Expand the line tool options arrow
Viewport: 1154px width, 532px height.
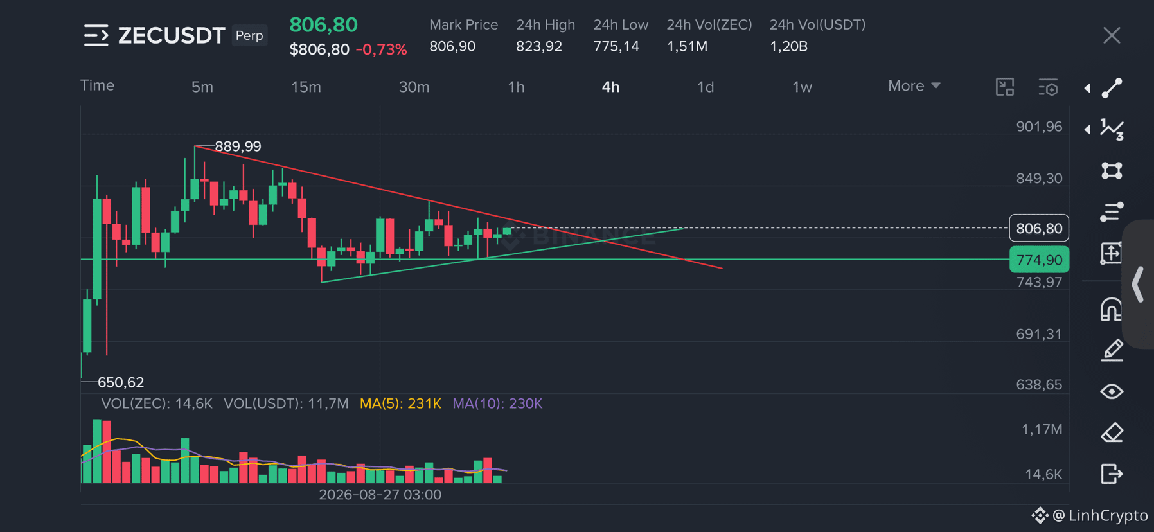pos(1087,88)
